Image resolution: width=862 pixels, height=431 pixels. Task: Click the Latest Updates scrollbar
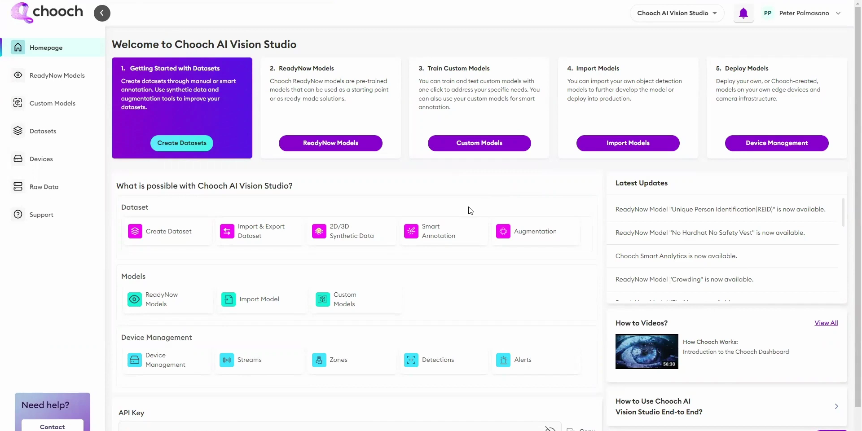click(x=843, y=212)
